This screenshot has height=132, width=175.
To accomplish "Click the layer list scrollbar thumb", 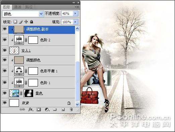I will [x=77, y=81].
